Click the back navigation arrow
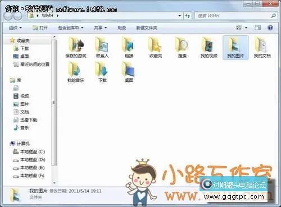281x207 pixels. pyautogui.click(x=8, y=16)
